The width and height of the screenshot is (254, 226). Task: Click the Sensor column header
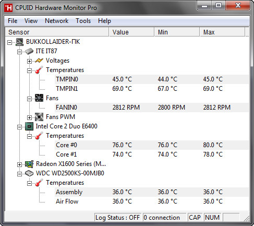click(x=57, y=32)
